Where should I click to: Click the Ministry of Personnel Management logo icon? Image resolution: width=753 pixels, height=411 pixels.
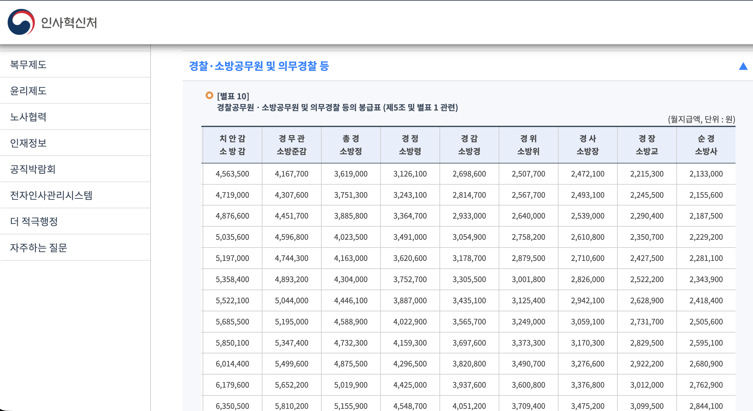tap(21, 22)
